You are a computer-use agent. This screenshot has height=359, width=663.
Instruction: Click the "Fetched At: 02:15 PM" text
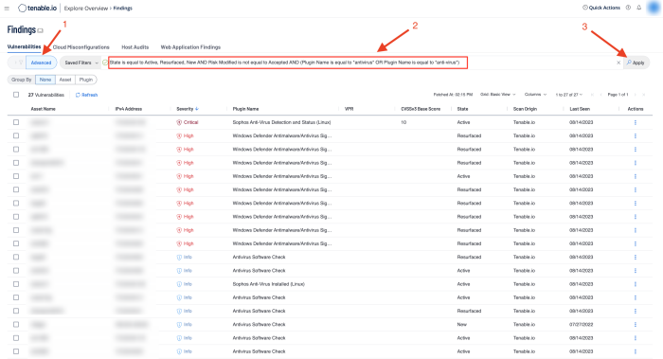(x=453, y=95)
